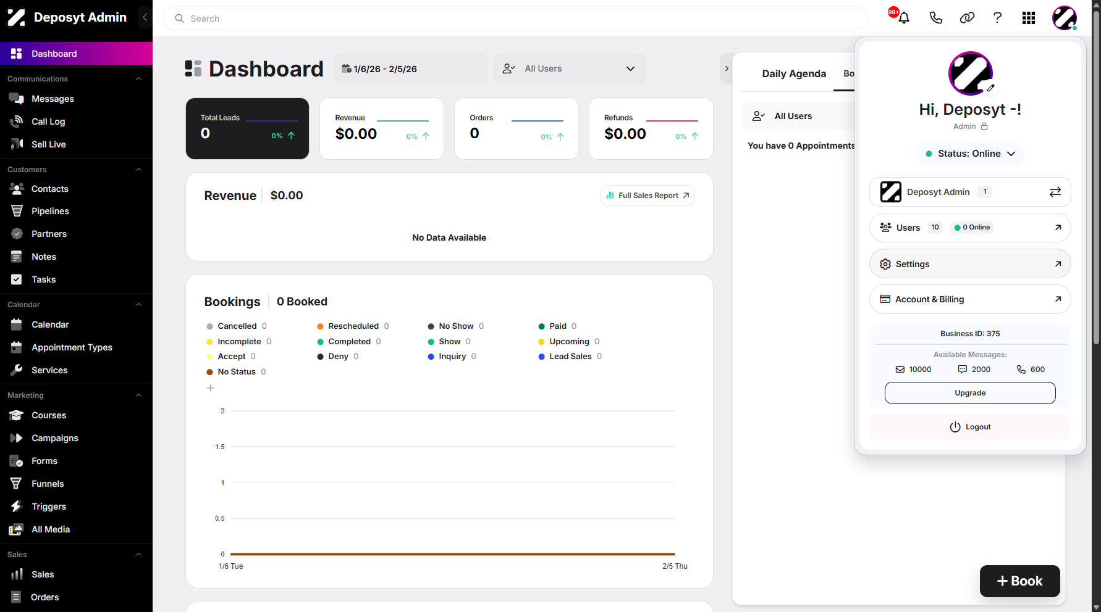The height and width of the screenshot is (612, 1101).
Task: Open All Users dropdown beside date range
Action: [x=569, y=68]
